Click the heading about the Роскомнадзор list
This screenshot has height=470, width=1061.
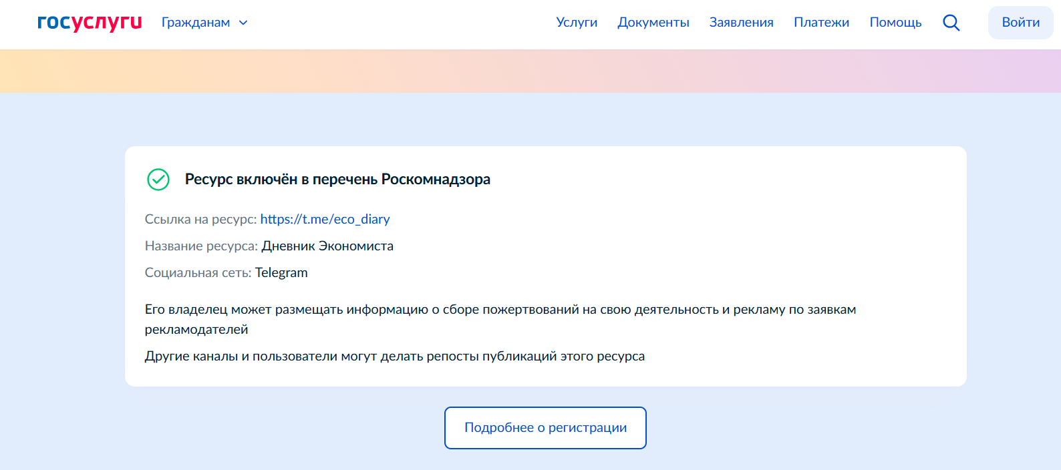pyautogui.click(x=337, y=180)
